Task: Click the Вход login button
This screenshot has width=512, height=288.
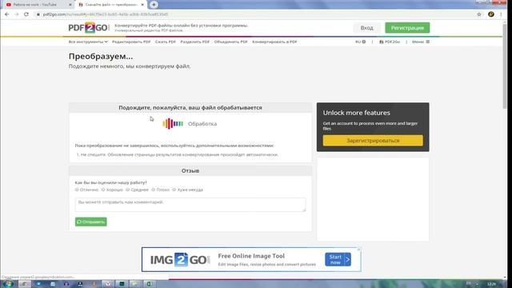Action: 366,28
